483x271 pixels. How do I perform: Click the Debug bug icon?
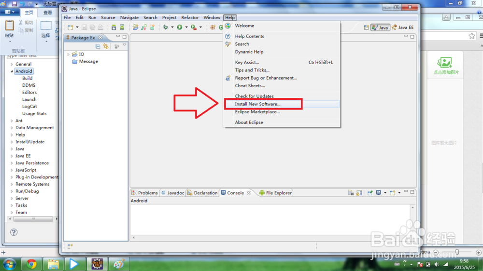pyautogui.click(x=165, y=27)
